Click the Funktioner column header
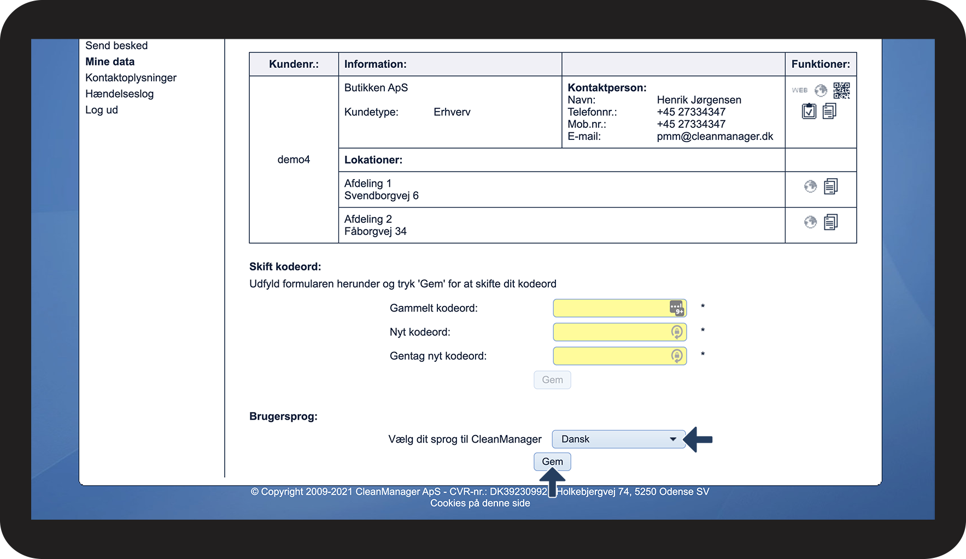Screen dimensions: 966x559 pyautogui.click(x=821, y=64)
